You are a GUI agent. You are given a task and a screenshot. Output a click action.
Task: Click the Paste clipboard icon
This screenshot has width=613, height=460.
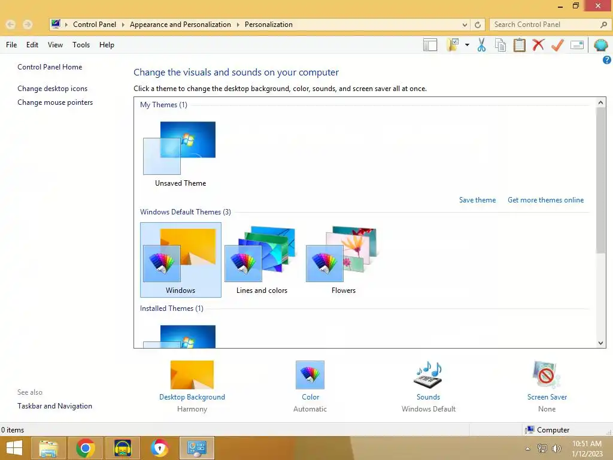point(519,44)
